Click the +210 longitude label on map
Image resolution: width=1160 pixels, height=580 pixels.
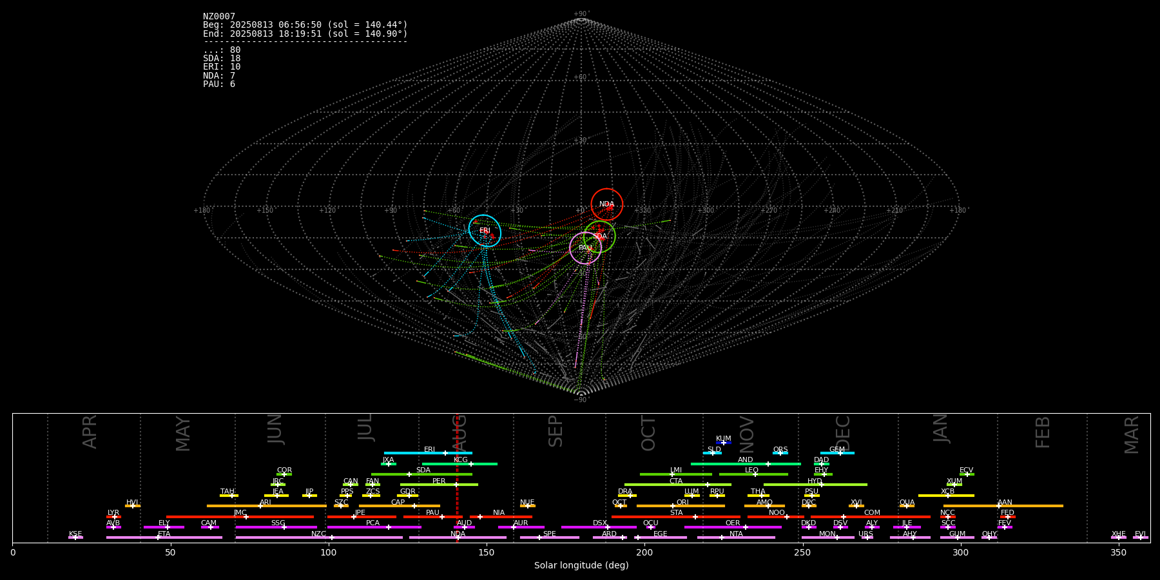click(894, 210)
